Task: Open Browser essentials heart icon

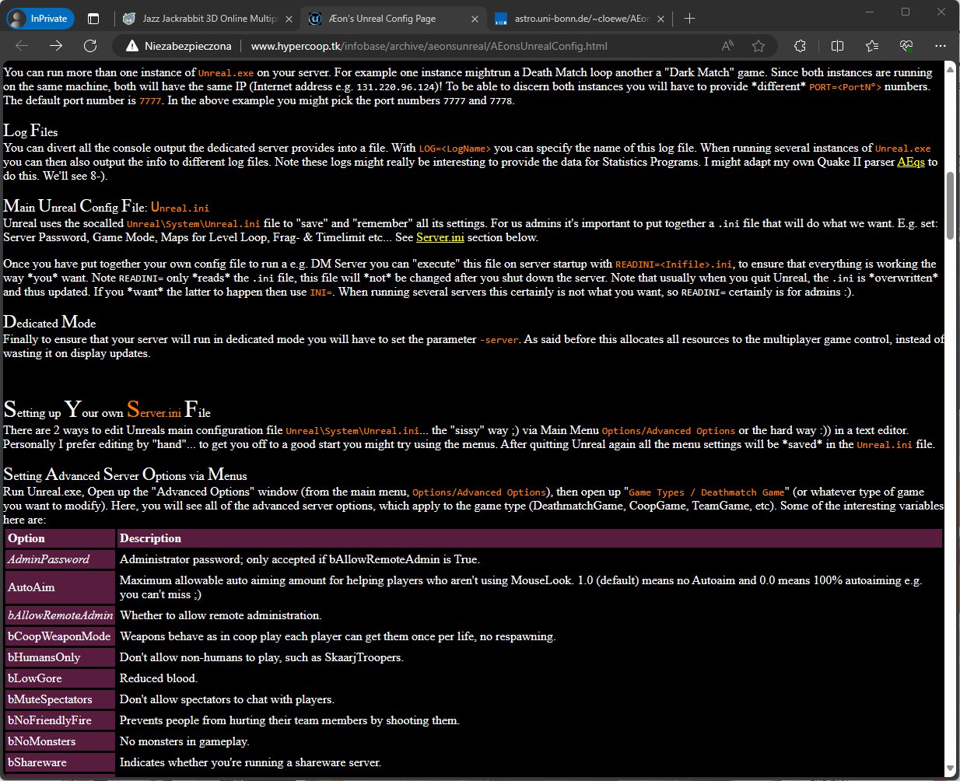Action: 906,46
